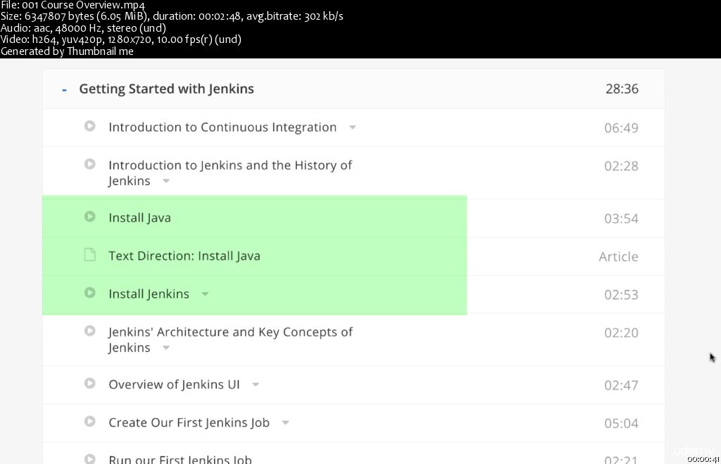Open Create Our First Jenkins Job lecture
The height and width of the screenshot is (464, 721).
[189, 422]
